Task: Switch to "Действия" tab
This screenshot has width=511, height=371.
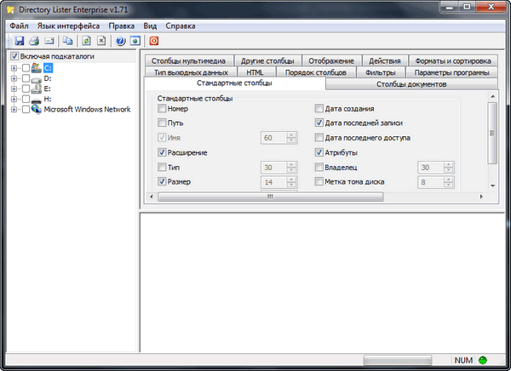Action: [385, 61]
